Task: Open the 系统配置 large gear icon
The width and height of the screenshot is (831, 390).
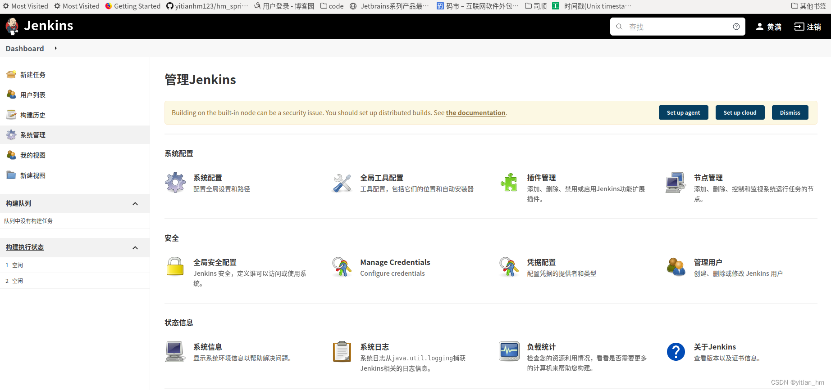Action: click(x=175, y=182)
